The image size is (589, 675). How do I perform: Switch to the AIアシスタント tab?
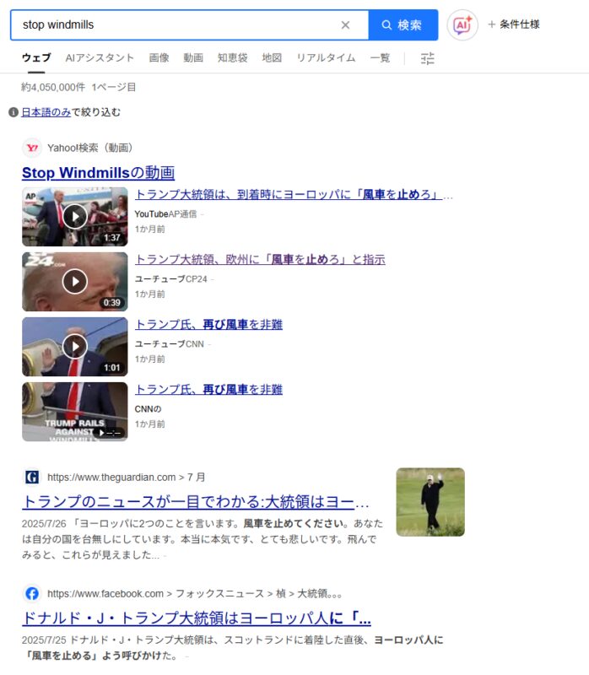tap(100, 57)
